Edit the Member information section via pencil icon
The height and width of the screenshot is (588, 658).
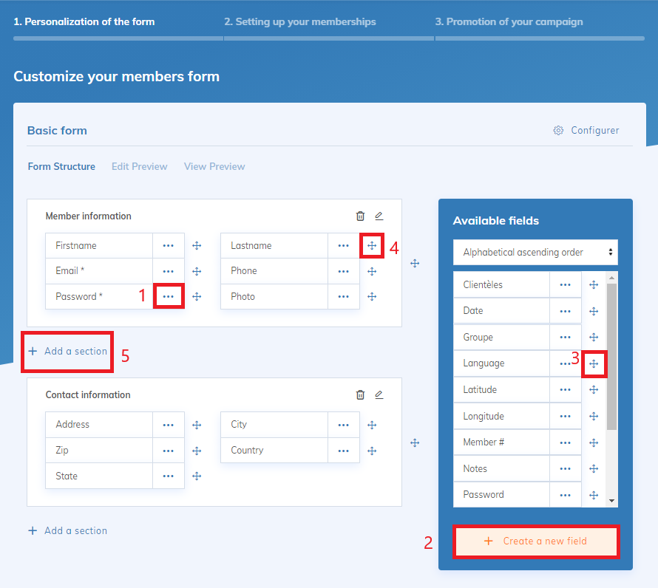click(x=379, y=216)
